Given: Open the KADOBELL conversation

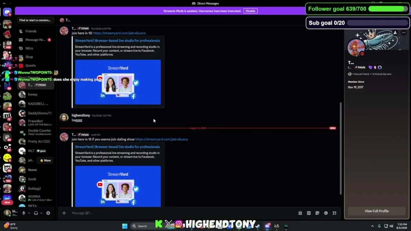Looking at the screenshot, I should [35, 104].
